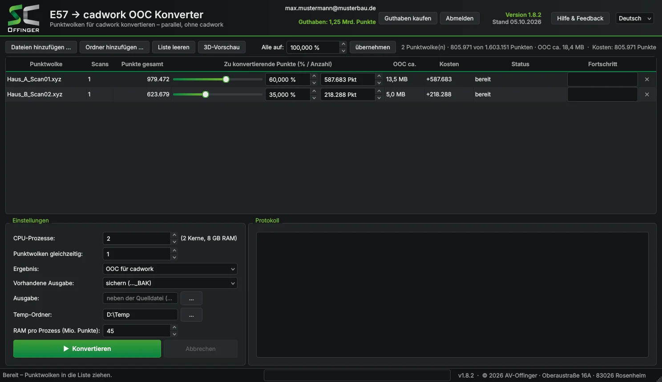Click the SC Offinger logo
This screenshot has width=662, height=382.
click(24, 18)
